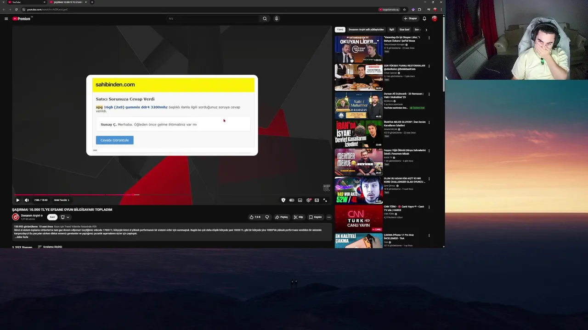Viewport: 588px width, 330px height.
Task: Open the restaurant video thumbnail by Orkun Işıtmak
Action: [359, 77]
